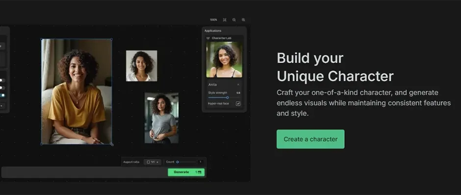
Task: Click the Count value box showing 1
Action: click(x=201, y=162)
